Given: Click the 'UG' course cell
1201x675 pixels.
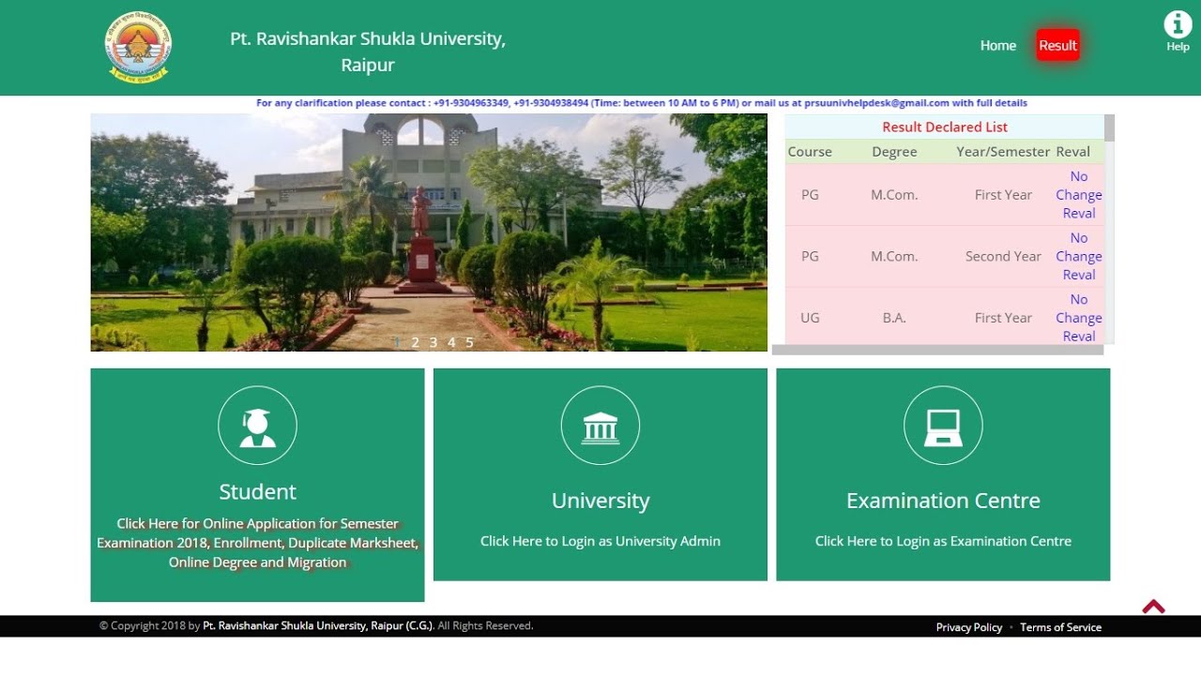Looking at the screenshot, I should pos(810,318).
